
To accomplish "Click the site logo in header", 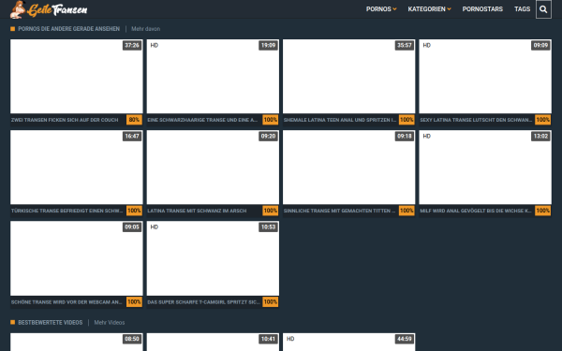I will [49, 9].
